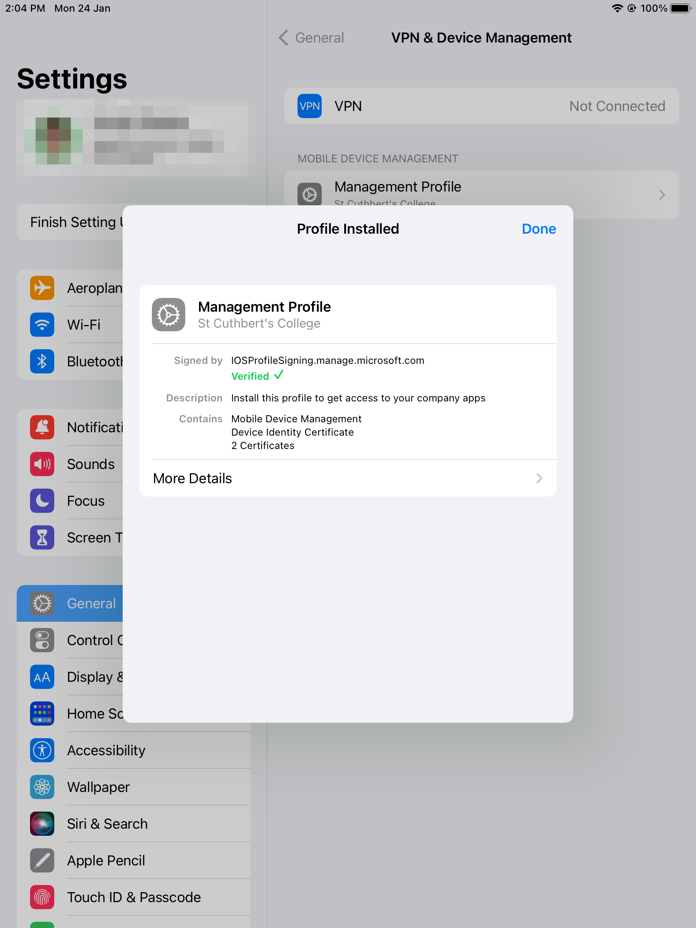Viewport: 696px width, 928px height.
Task: Tap Finish Setting Up row
Action: tap(70, 222)
